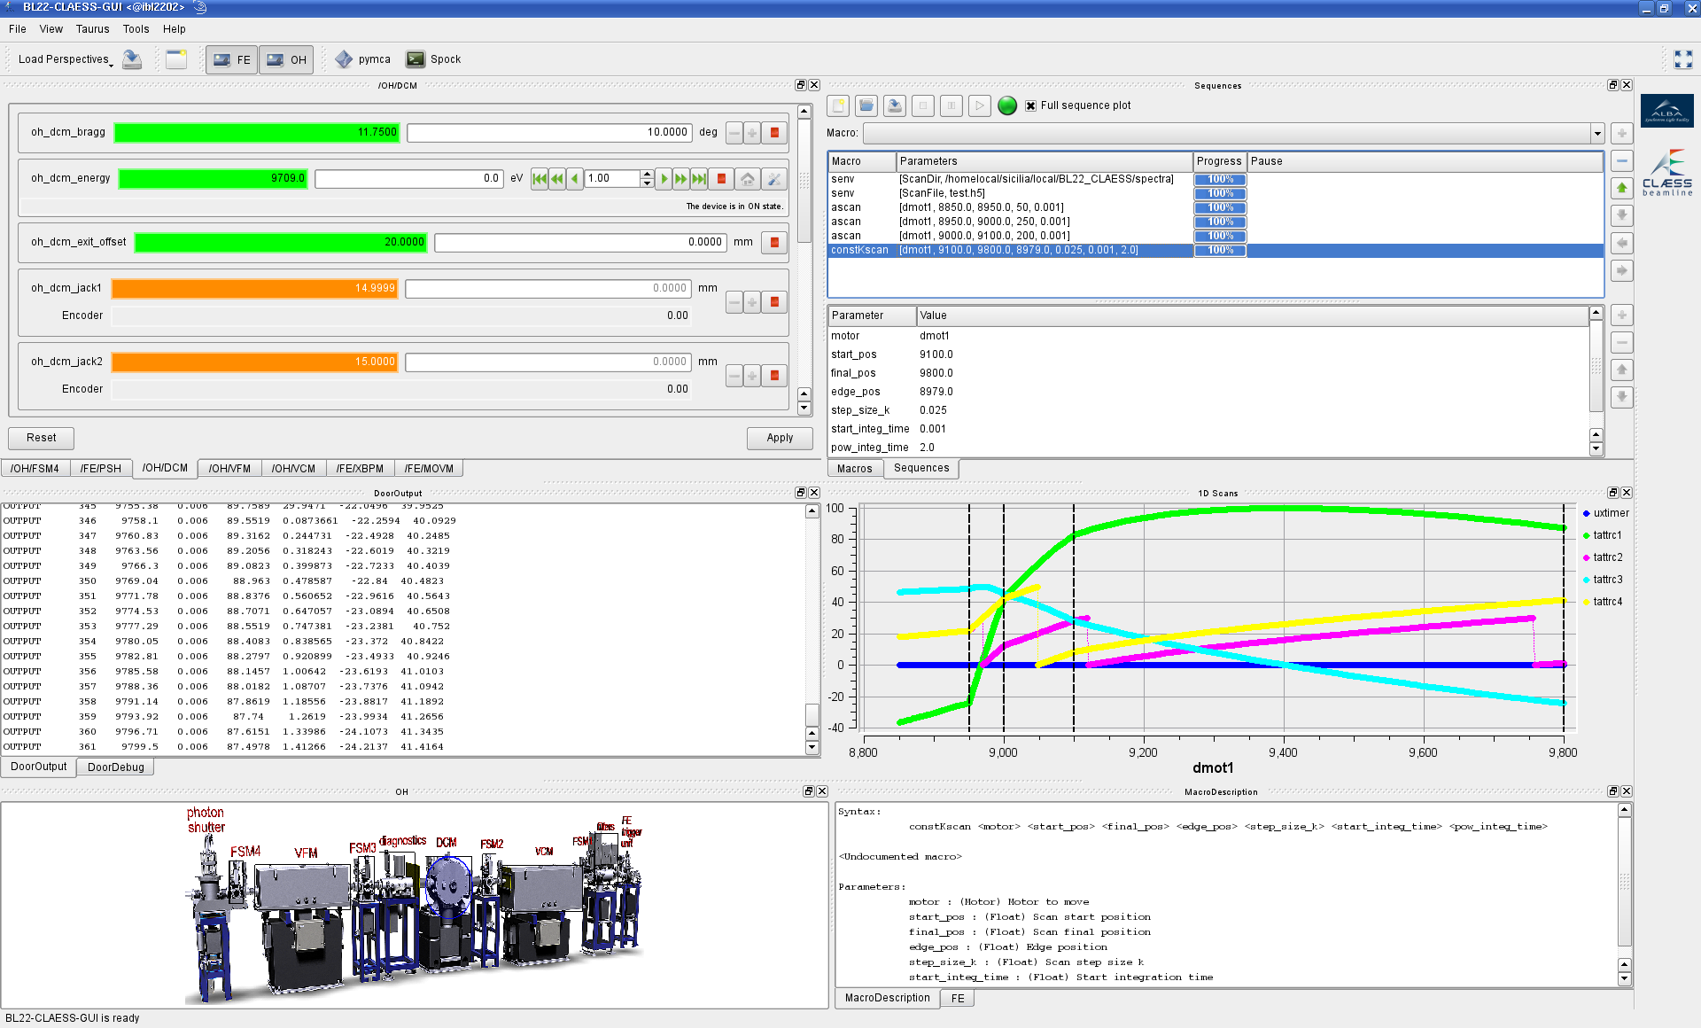Toggle tattrc2 curve in the plot legend
This screenshot has height=1028, width=1701.
coord(1602,557)
